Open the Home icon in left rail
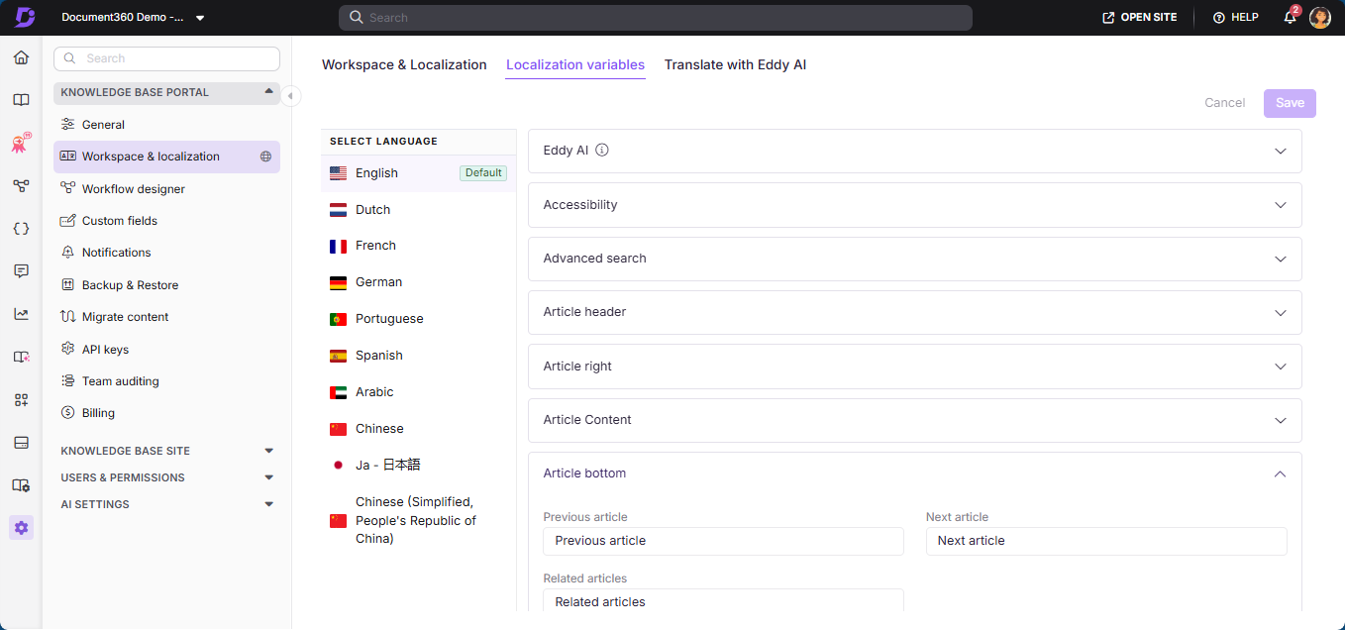 pos(21,57)
